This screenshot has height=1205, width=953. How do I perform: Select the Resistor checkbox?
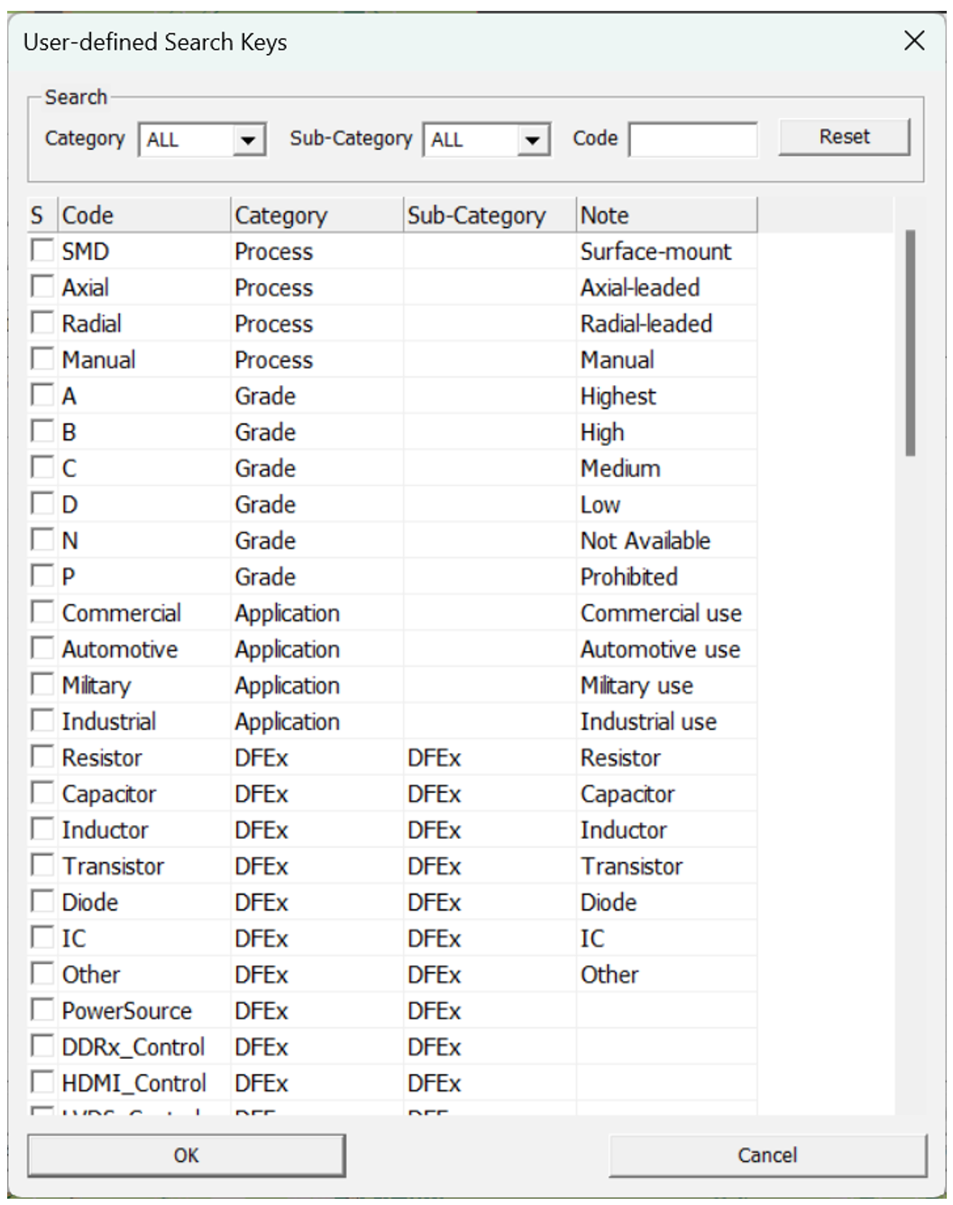pos(42,756)
